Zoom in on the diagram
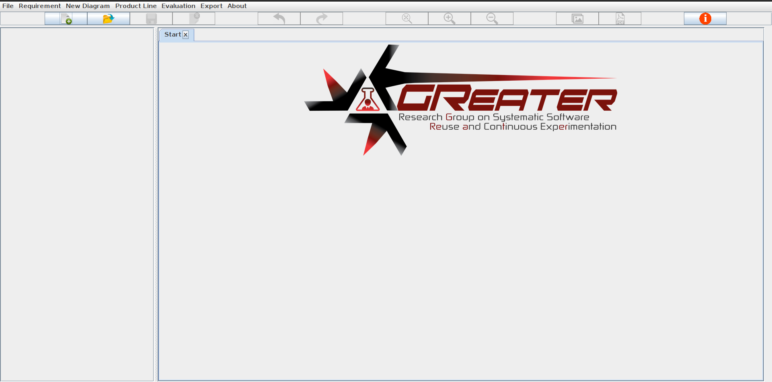Image resolution: width=772 pixels, height=382 pixels. point(449,18)
